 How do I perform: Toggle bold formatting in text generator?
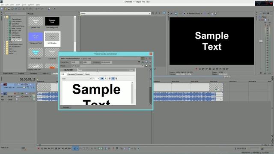pyautogui.click(x=102, y=79)
